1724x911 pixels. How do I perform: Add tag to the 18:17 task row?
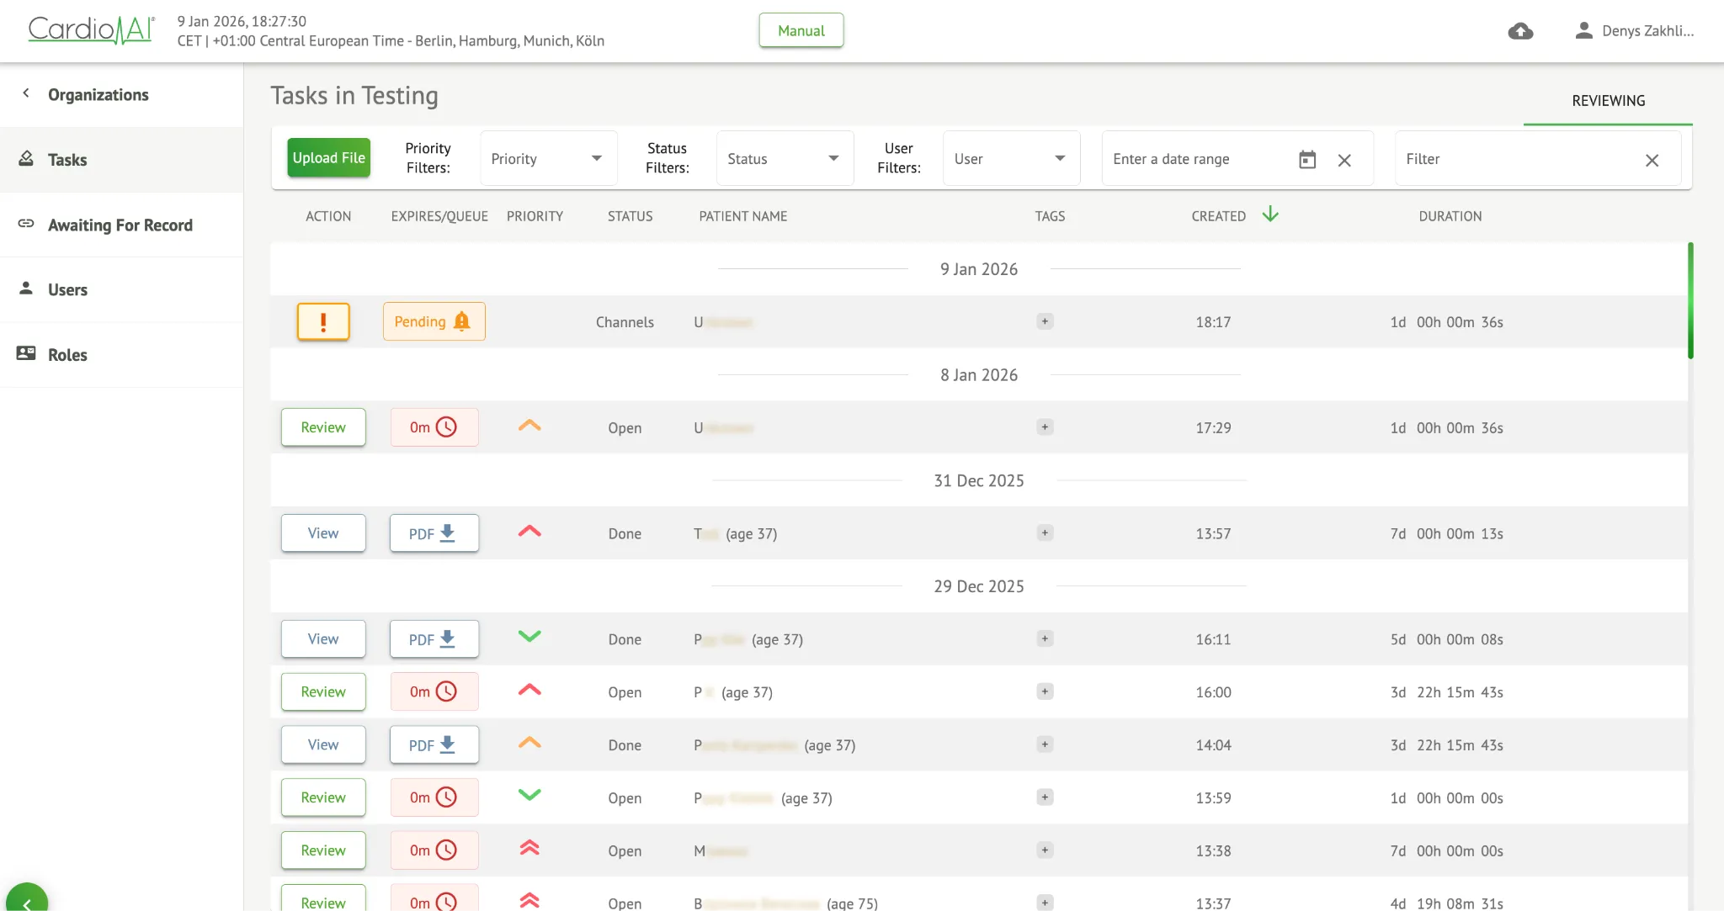tap(1045, 321)
